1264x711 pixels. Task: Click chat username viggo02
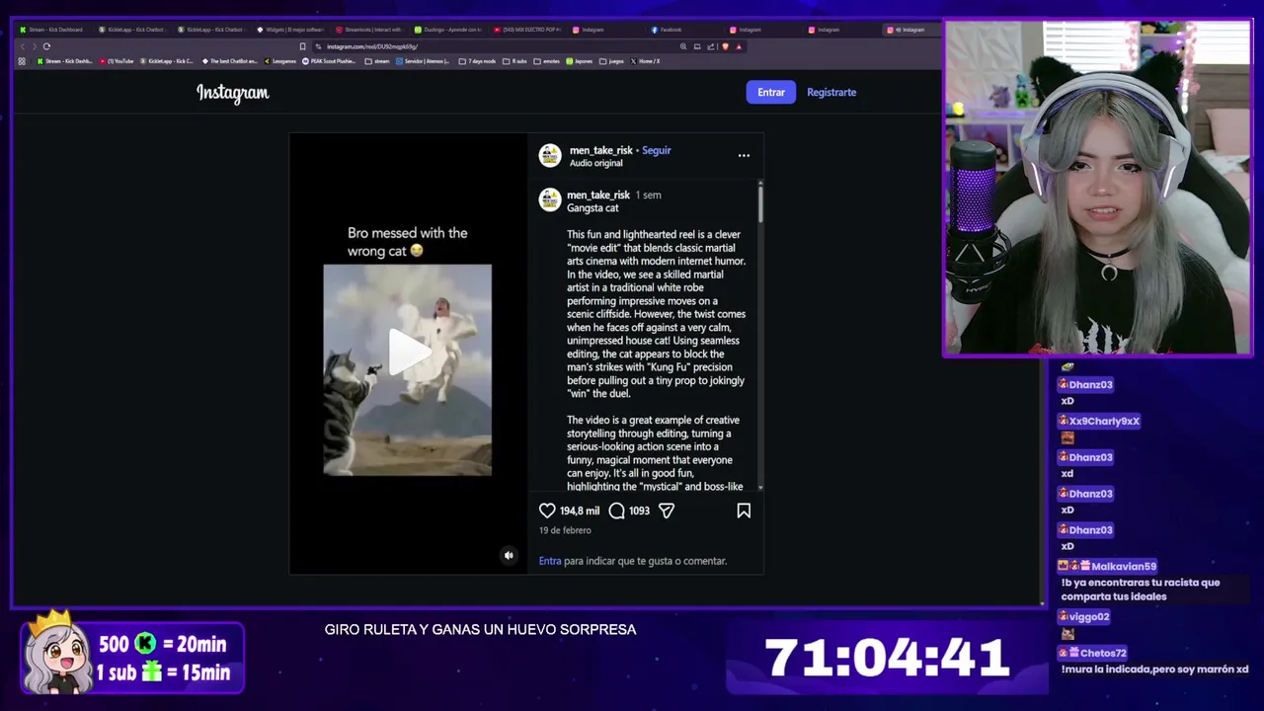(x=1089, y=616)
